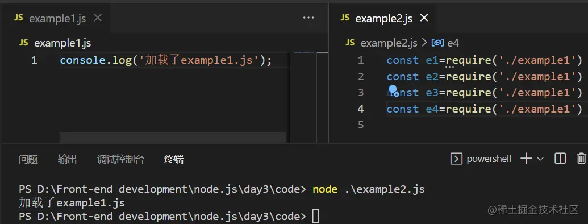This screenshot has height=224, width=588.
Task: Click the console.log line in example1.js
Action: click(x=165, y=60)
